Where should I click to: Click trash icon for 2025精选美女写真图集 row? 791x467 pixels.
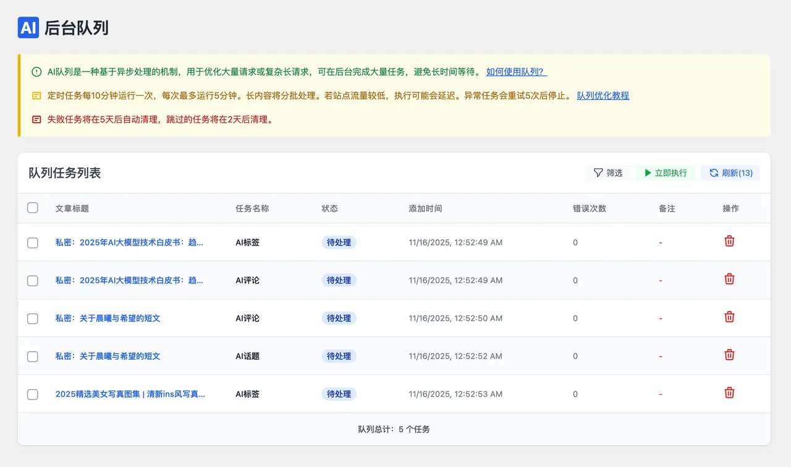(x=729, y=393)
